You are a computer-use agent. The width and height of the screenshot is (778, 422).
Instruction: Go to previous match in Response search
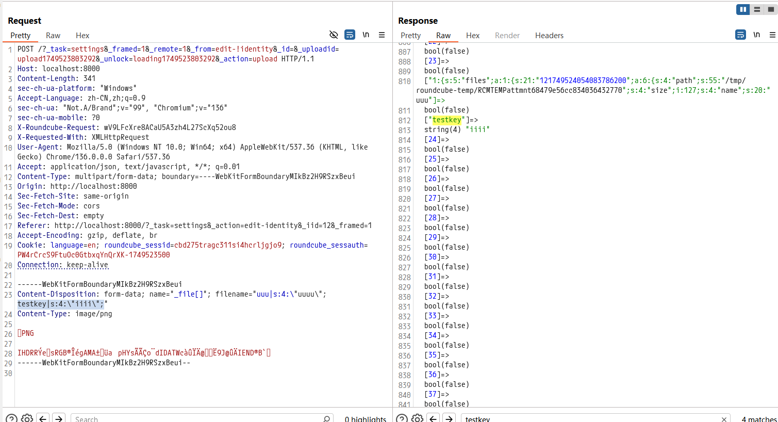[x=433, y=418]
